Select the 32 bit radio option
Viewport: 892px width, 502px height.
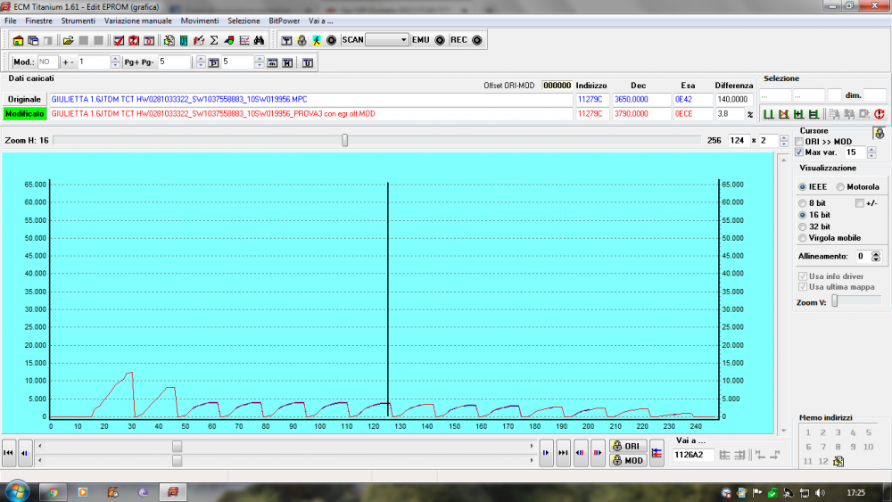pos(802,226)
